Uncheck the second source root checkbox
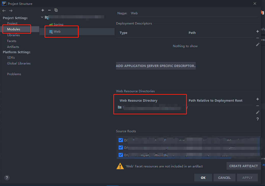 coord(121,148)
